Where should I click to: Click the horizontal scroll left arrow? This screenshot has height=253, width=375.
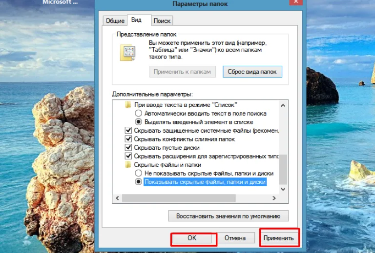pyautogui.click(x=117, y=198)
